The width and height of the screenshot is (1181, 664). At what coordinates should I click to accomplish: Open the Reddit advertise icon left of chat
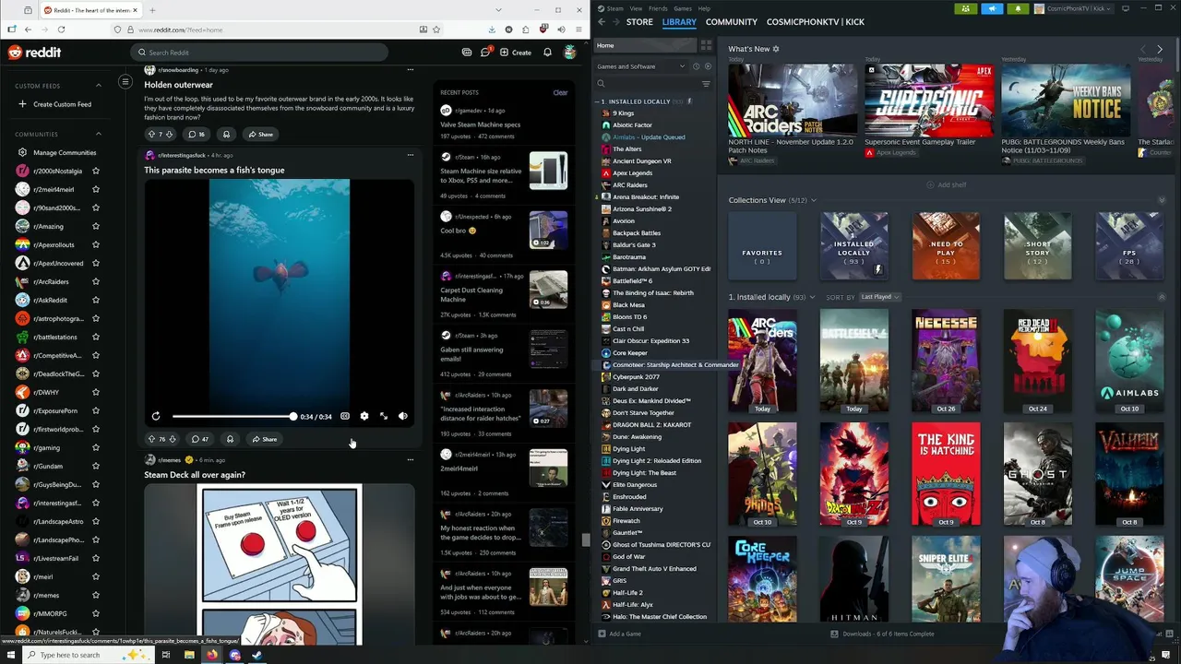[467, 53]
